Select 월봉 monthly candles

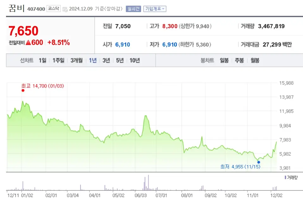[x=255, y=60]
